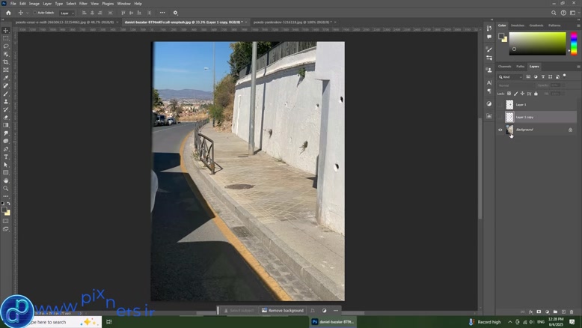Show Layer 1 using its visibility box
This screenshot has height=328, width=582.
pos(500,105)
